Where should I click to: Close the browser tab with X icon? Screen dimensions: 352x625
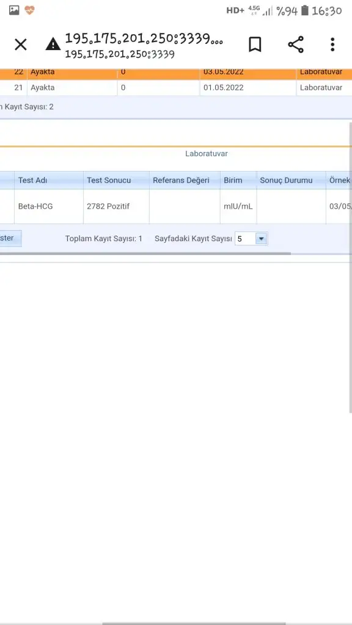coord(20,45)
